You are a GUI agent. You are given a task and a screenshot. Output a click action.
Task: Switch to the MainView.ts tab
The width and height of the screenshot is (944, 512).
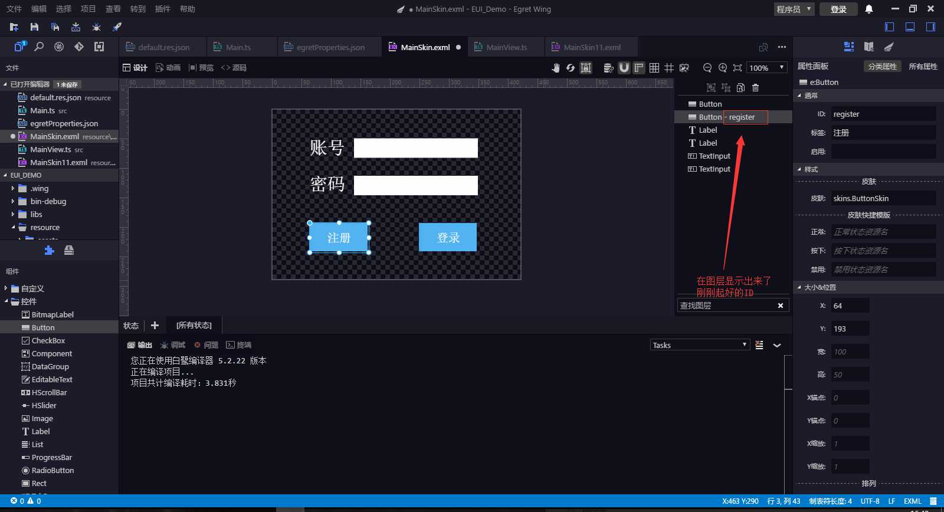click(507, 47)
